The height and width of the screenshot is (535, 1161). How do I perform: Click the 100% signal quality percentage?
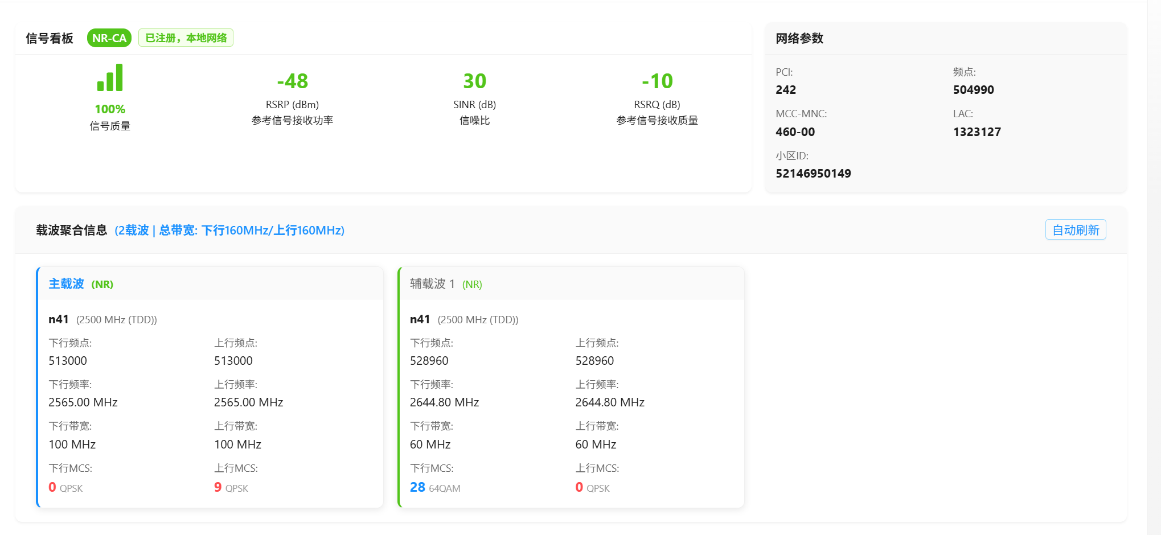110,109
